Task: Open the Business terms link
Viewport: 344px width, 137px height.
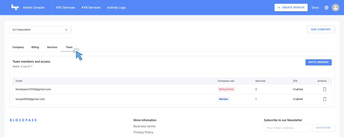Action: point(144,126)
